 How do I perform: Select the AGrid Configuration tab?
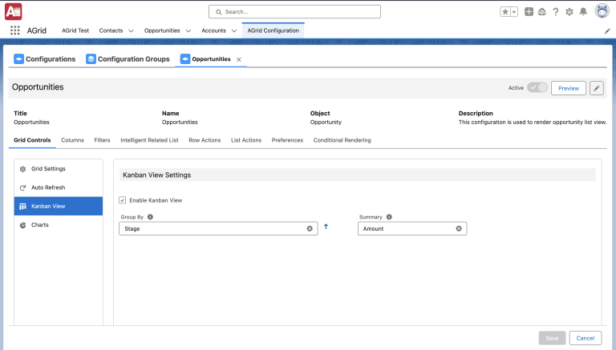tap(273, 30)
